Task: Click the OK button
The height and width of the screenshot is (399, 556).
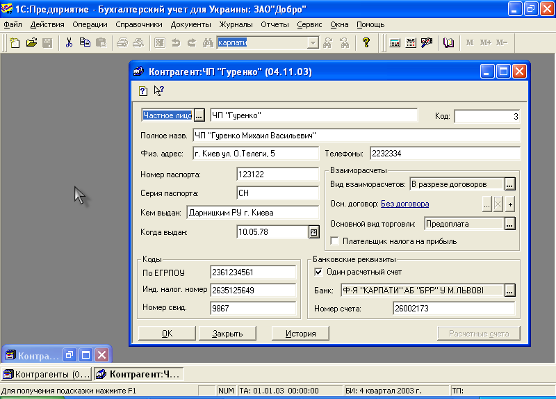Action: [167, 334]
